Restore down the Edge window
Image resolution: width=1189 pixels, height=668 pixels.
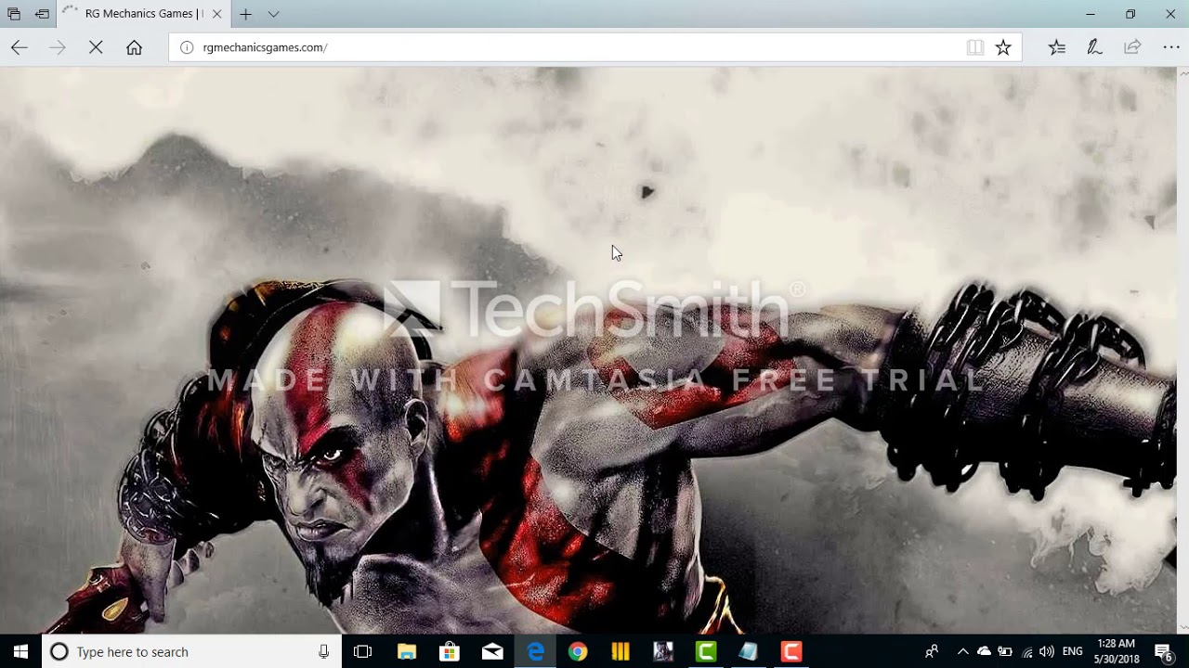1130,14
